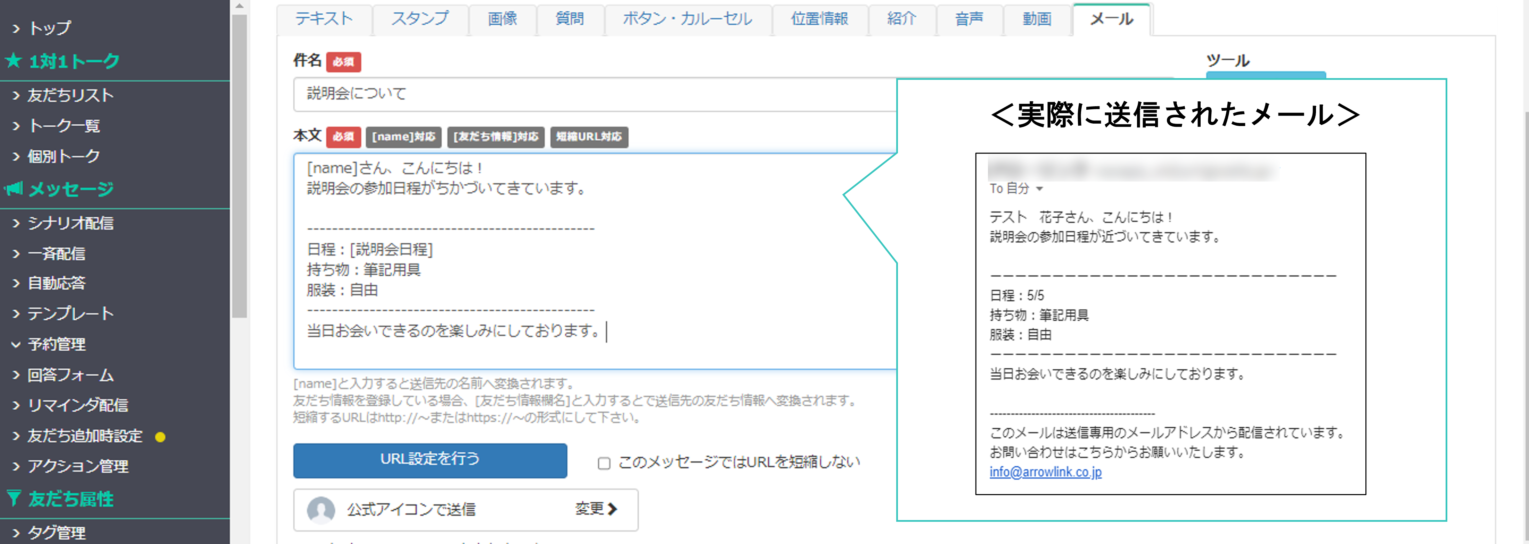Image resolution: width=1529 pixels, height=544 pixels.
Task: Open the ボタン・カルーセル tab
Action: tap(687, 19)
